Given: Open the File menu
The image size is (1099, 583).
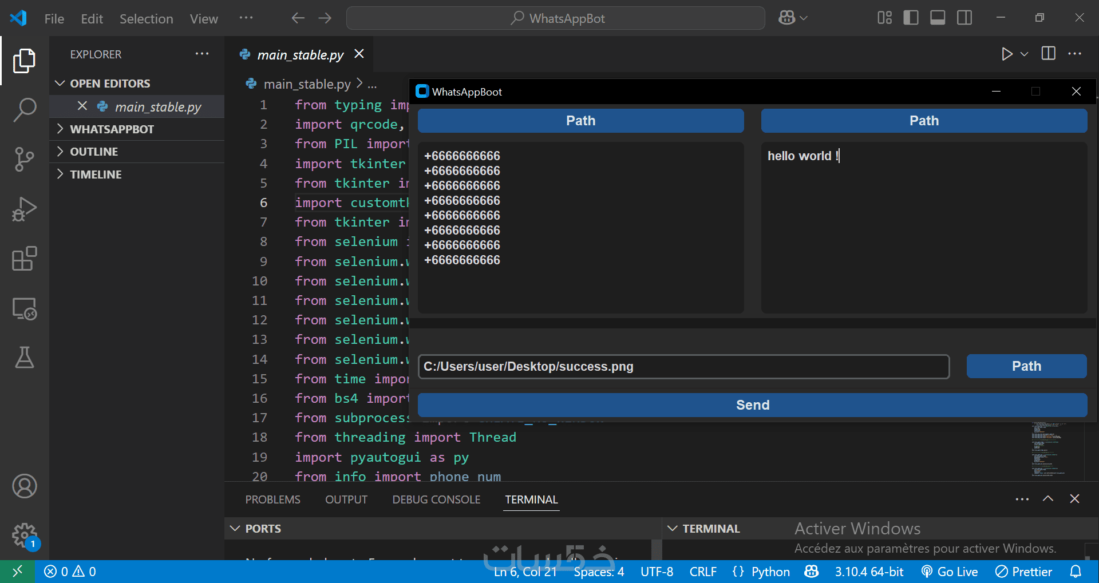Looking at the screenshot, I should [x=54, y=19].
